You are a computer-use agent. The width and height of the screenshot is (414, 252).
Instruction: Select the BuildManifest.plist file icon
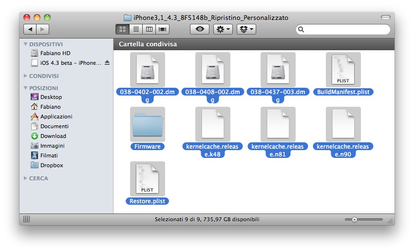pyautogui.click(x=343, y=70)
